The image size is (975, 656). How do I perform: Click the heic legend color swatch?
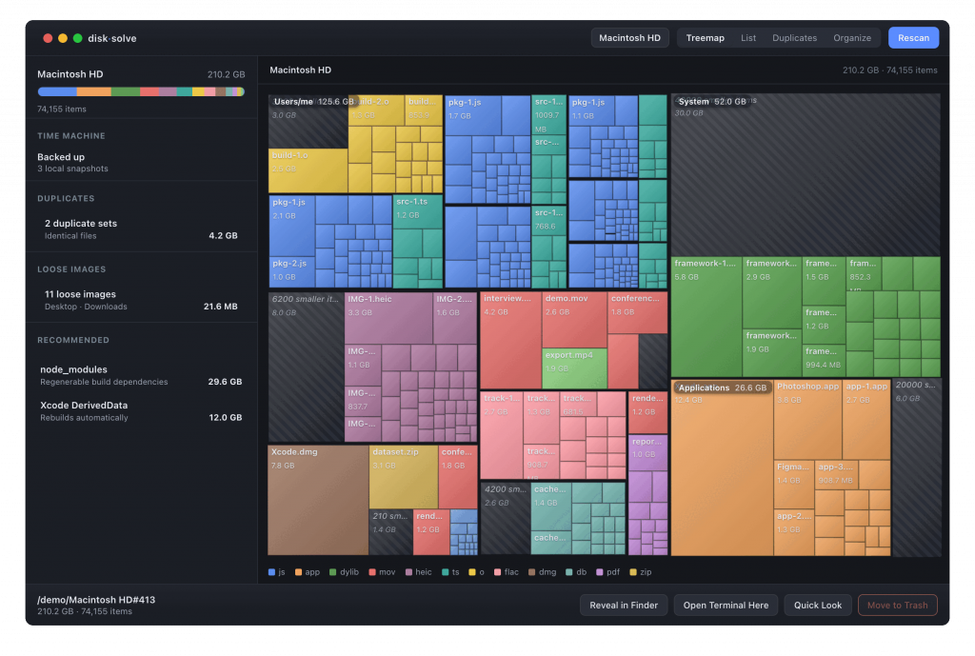point(408,572)
